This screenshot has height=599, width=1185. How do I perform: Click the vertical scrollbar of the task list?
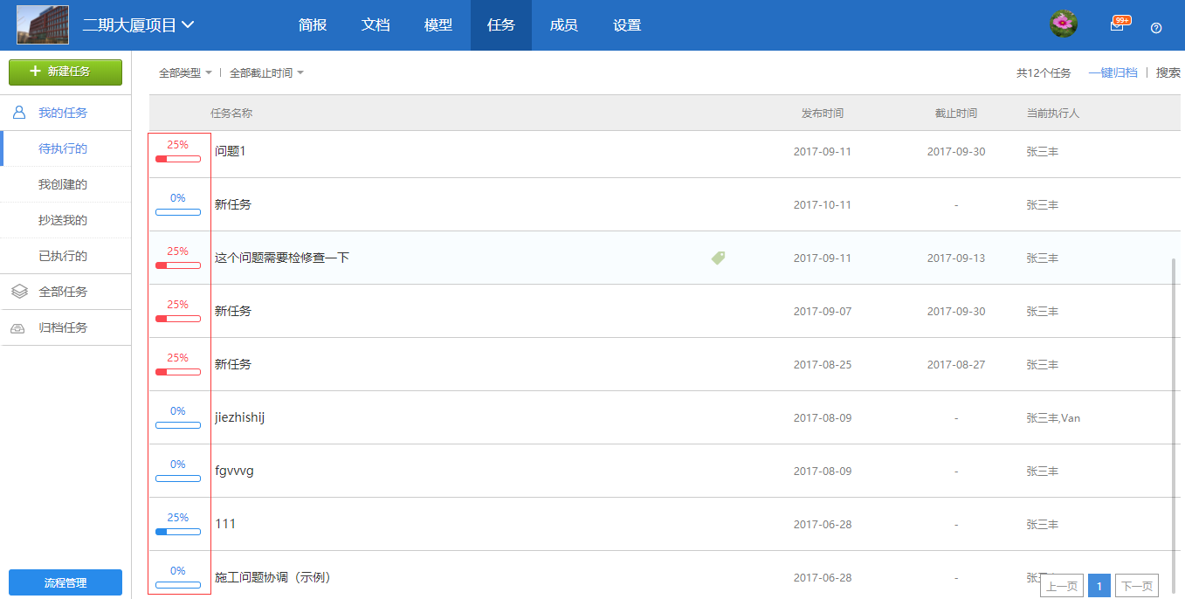coord(1174,349)
